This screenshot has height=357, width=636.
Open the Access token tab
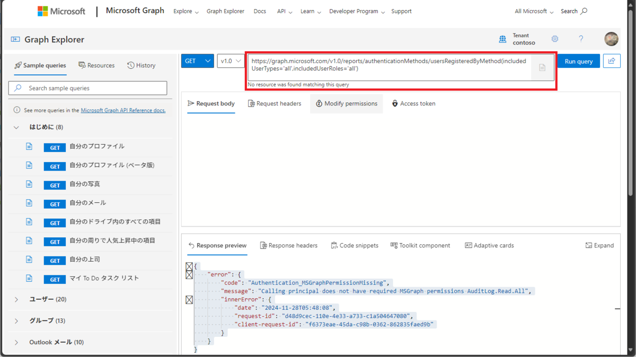point(413,104)
